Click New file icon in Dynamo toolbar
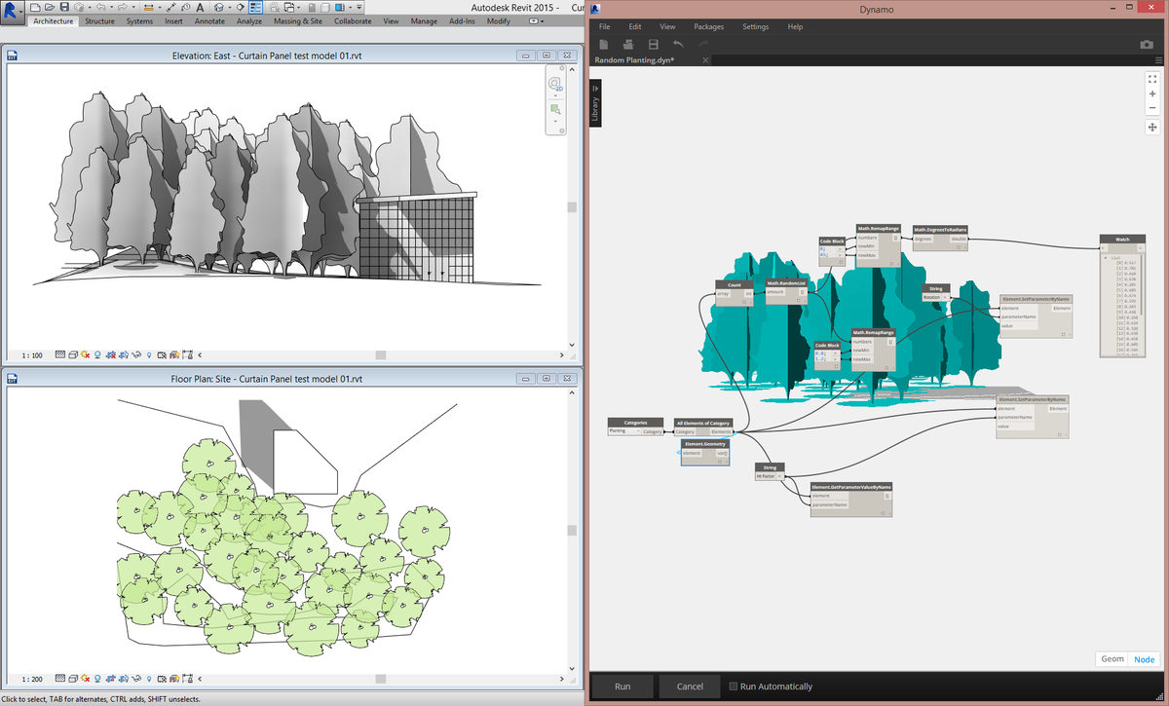Image resolution: width=1169 pixels, height=706 pixels. (x=604, y=45)
